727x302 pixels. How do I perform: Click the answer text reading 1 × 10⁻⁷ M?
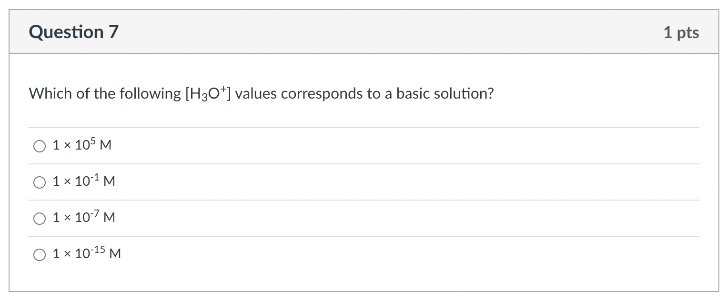pyautogui.click(x=83, y=218)
